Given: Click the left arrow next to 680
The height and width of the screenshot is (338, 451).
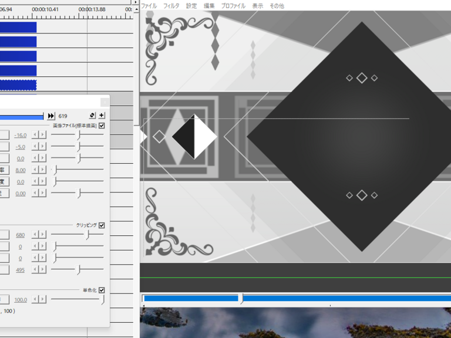Looking at the screenshot, I should click(x=35, y=235).
